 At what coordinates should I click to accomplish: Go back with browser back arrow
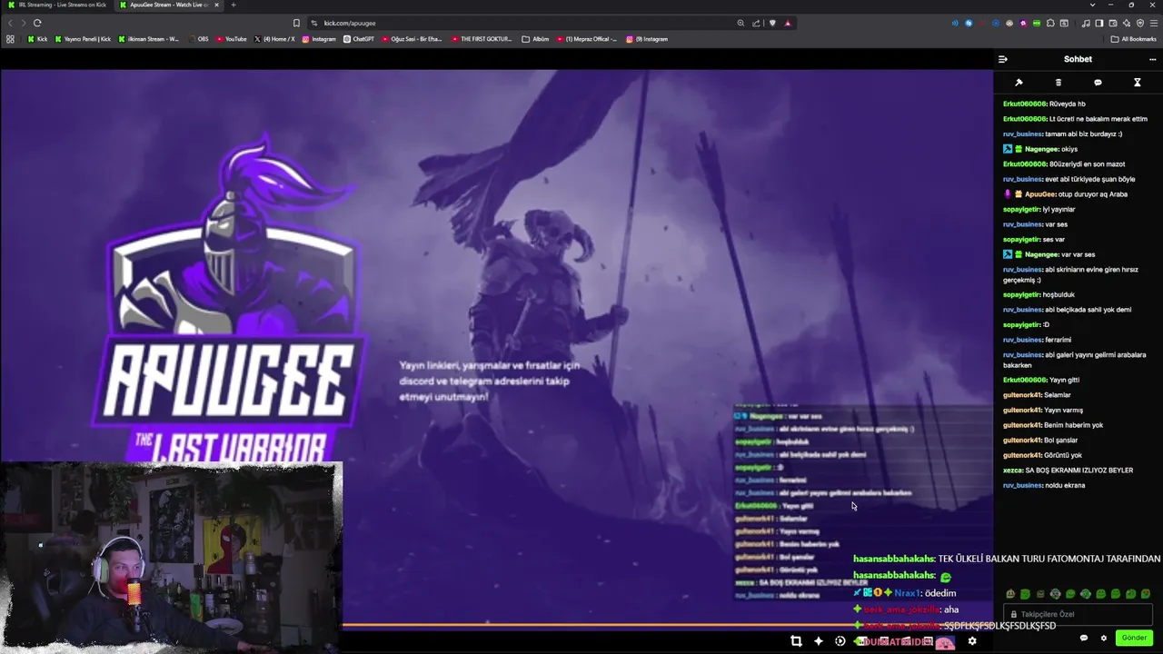coord(12,23)
